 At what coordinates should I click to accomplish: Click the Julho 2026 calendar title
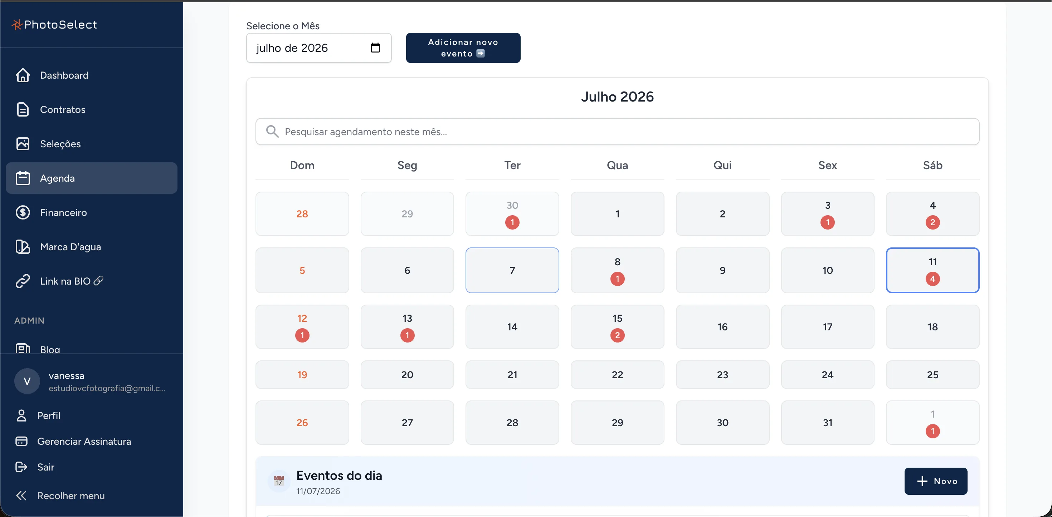coord(617,97)
